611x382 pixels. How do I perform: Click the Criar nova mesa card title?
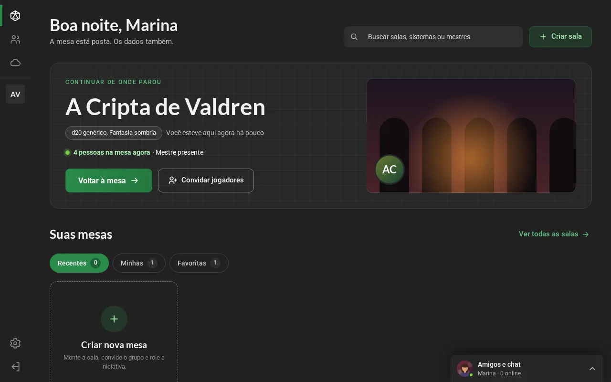[x=114, y=345]
